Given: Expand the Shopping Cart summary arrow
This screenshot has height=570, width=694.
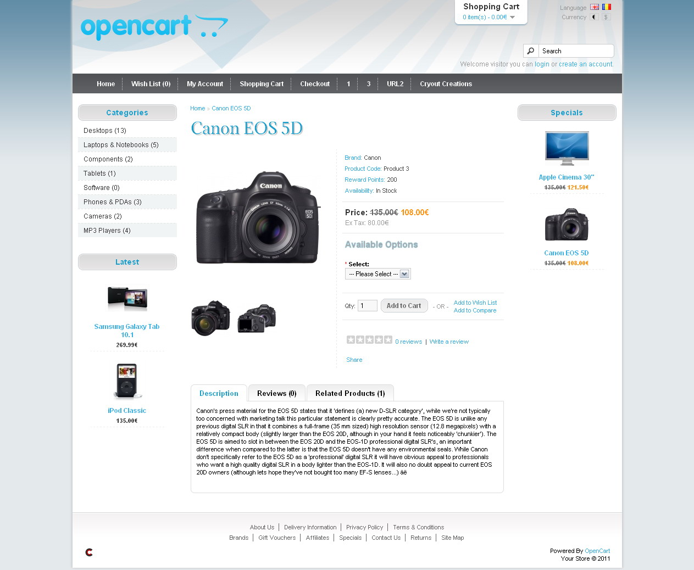Looking at the screenshot, I should tap(513, 18).
